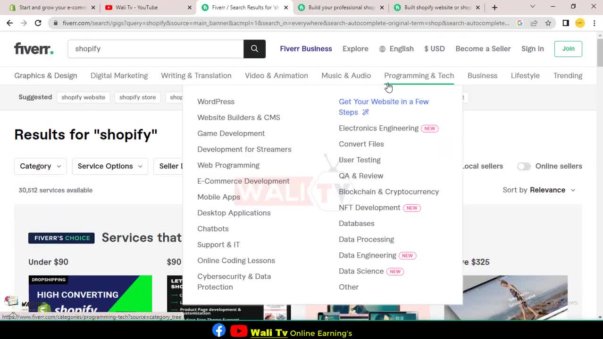Open Programming & Tech menu

419,75
